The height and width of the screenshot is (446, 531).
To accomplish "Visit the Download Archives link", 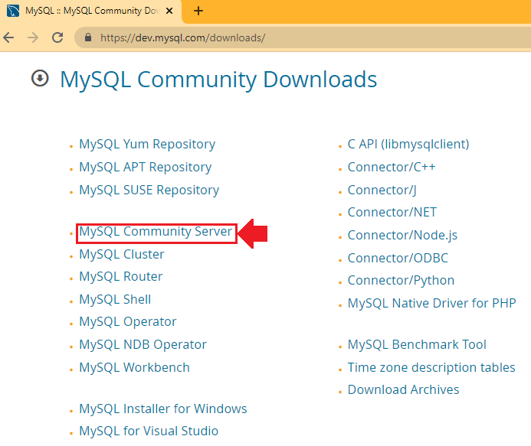I will [x=403, y=389].
